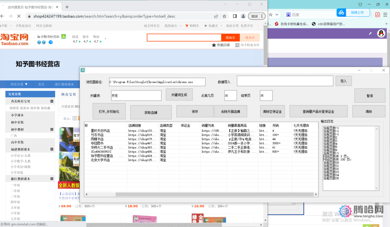
Task: Click Chrome's stop loading X button
Action: coord(19,16)
